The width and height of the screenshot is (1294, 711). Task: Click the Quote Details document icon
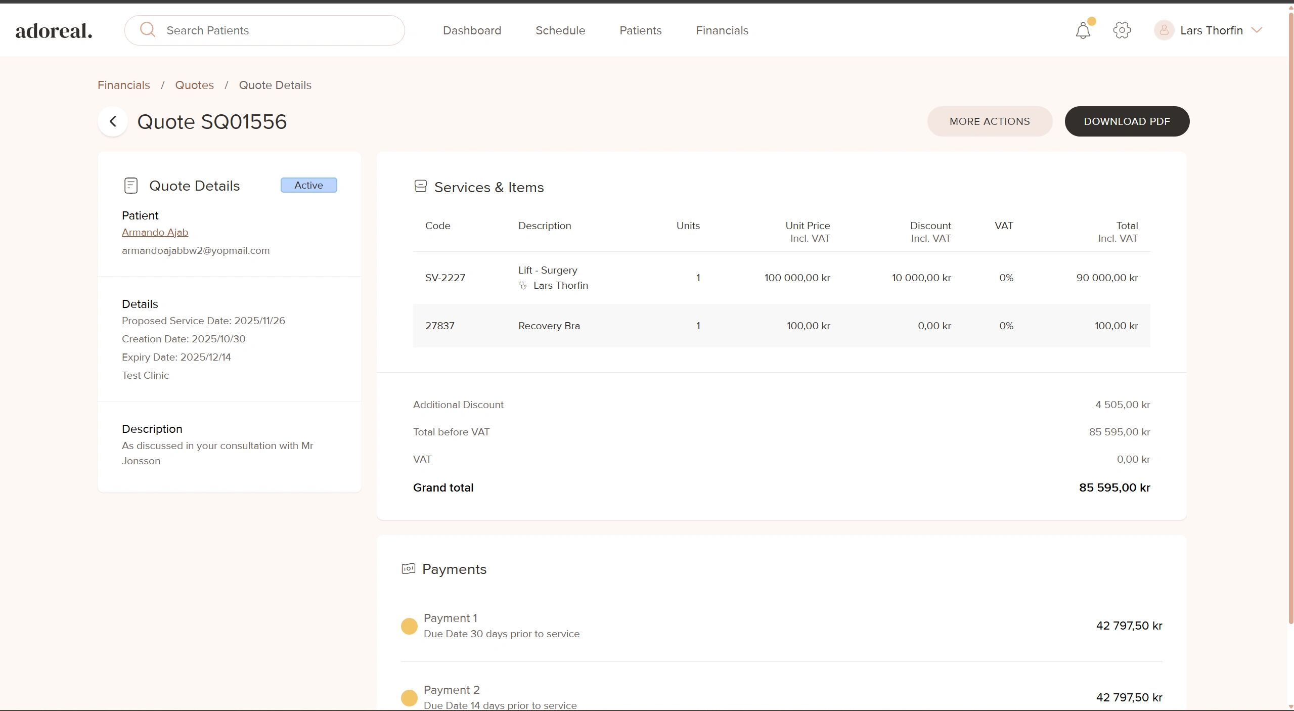130,186
